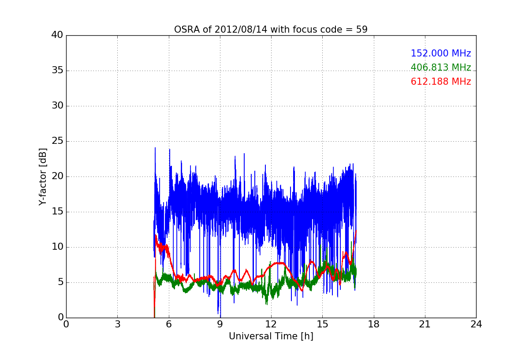Image resolution: width=529 pixels, height=353 pixels.
Task: Click the x-axis tick label 21
Action: click(425, 324)
